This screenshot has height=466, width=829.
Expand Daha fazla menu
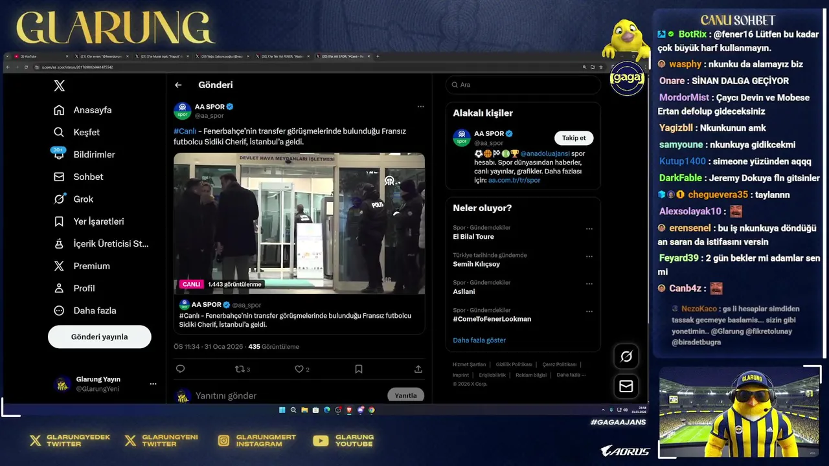click(85, 311)
